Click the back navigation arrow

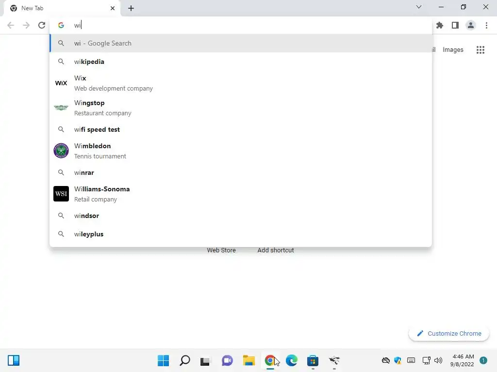click(11, 25)
